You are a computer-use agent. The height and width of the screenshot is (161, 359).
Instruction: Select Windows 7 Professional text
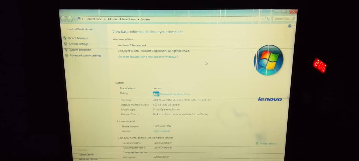tap(132, 45)
